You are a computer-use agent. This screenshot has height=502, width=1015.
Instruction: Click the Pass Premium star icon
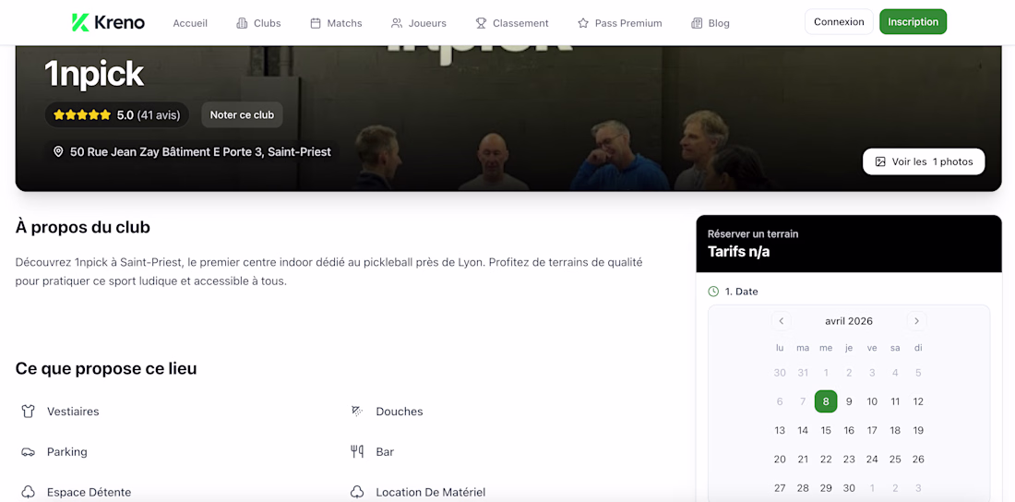(x=582, y=23)
